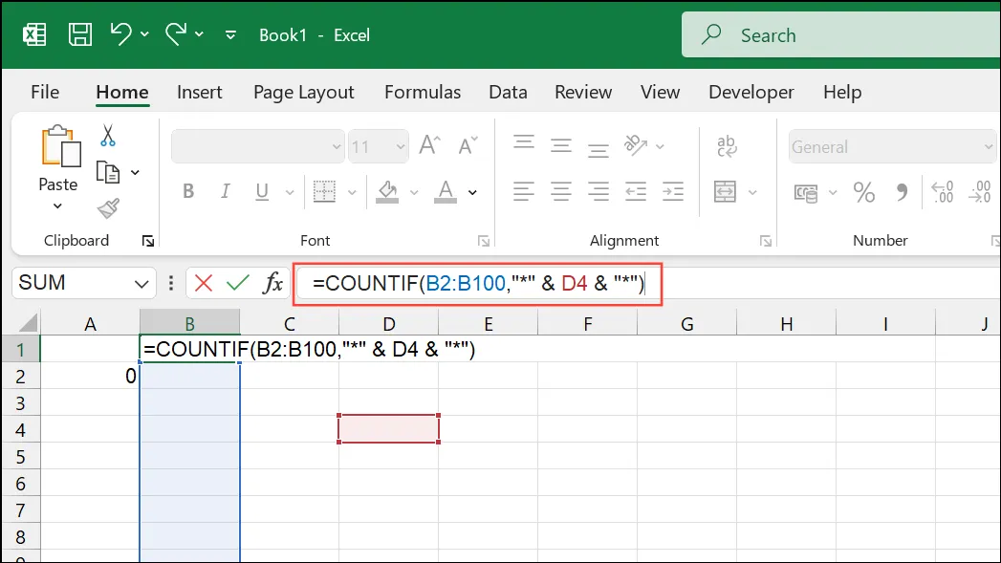The height and width of the screenshot is (563, 1001).
Task: Click the Percent Style icon
Action: 863,192
